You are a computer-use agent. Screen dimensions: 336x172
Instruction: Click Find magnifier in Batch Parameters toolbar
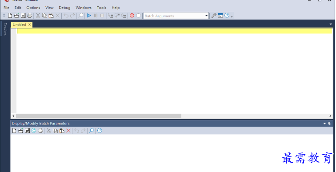[x=92, y=131]
